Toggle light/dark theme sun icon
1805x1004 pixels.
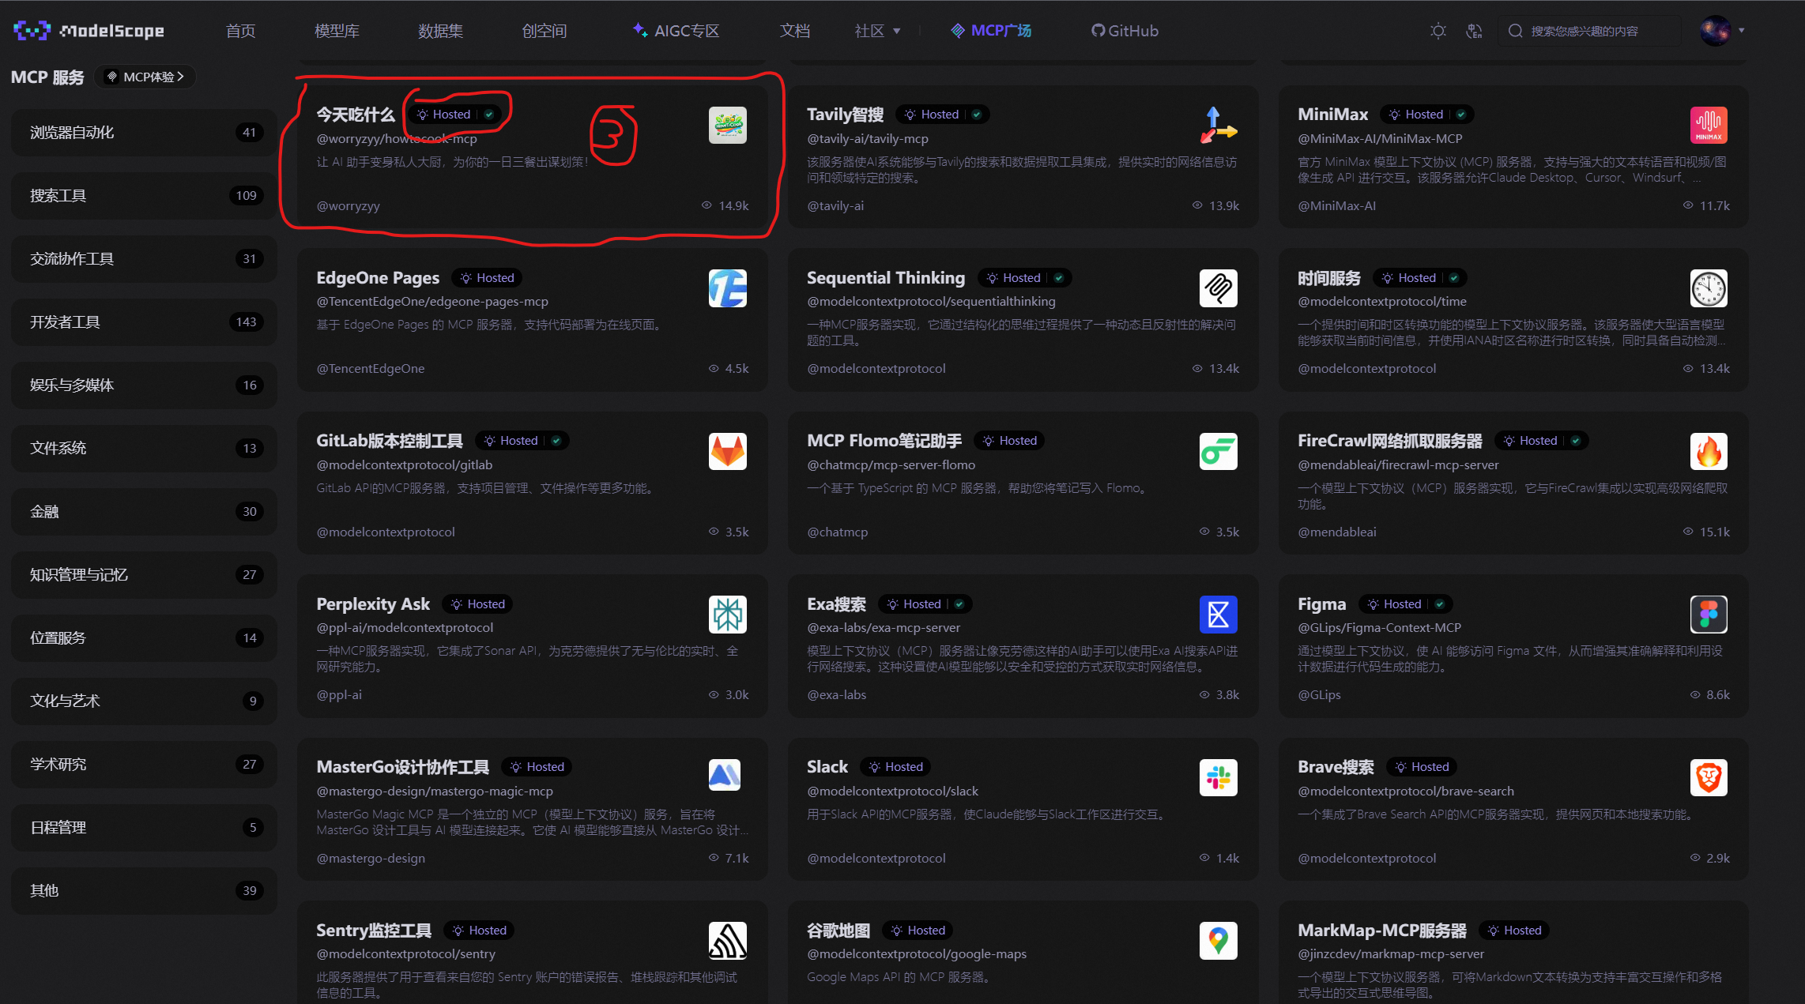click(1438, 31)
